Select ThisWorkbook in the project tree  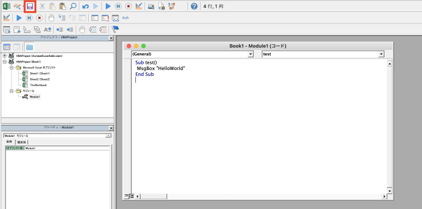(x=38, y=85)
